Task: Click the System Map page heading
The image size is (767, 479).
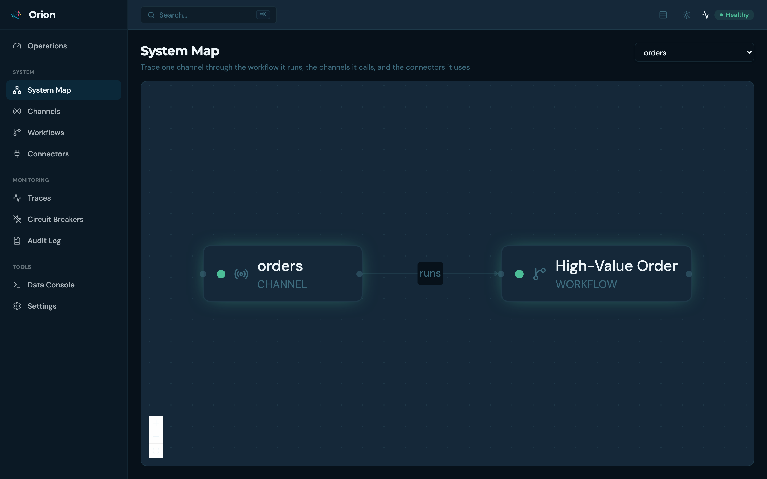Action: point(180,51)
